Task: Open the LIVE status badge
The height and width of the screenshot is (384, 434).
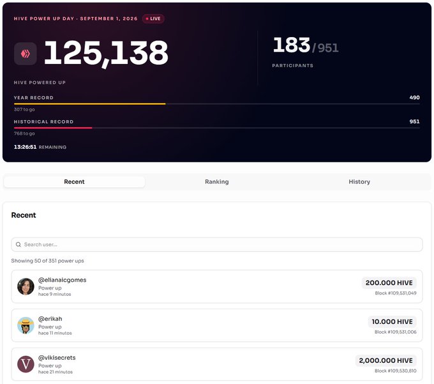Action: pos(153,19)
